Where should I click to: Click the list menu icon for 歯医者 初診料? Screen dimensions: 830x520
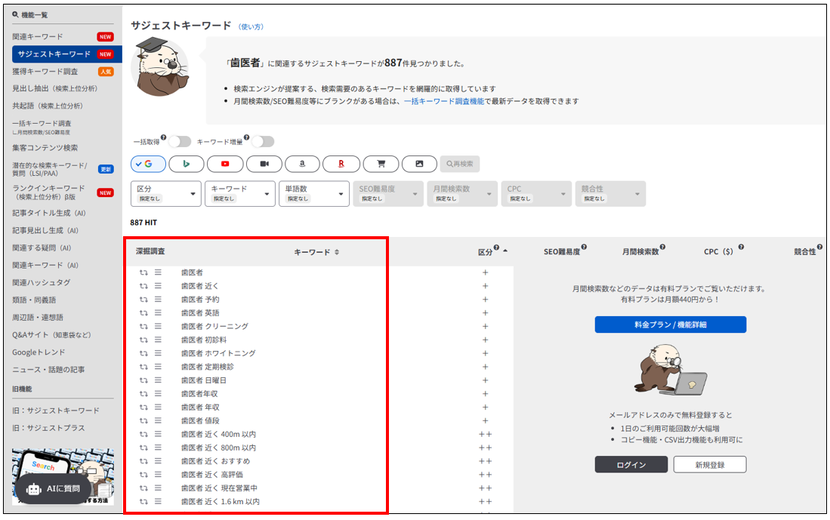tap(158, 340)
